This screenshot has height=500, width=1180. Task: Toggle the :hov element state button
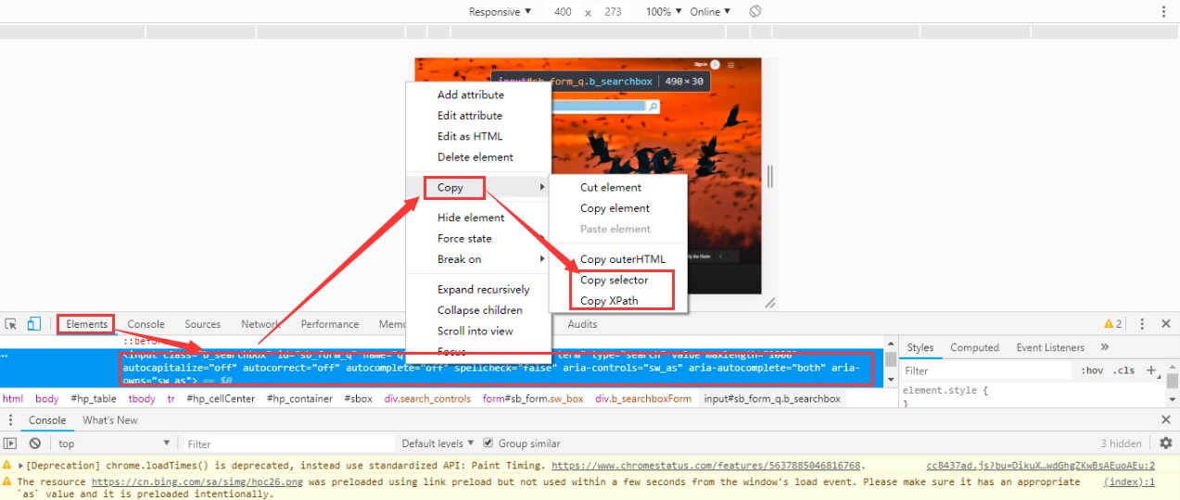tap(1092, 370)
